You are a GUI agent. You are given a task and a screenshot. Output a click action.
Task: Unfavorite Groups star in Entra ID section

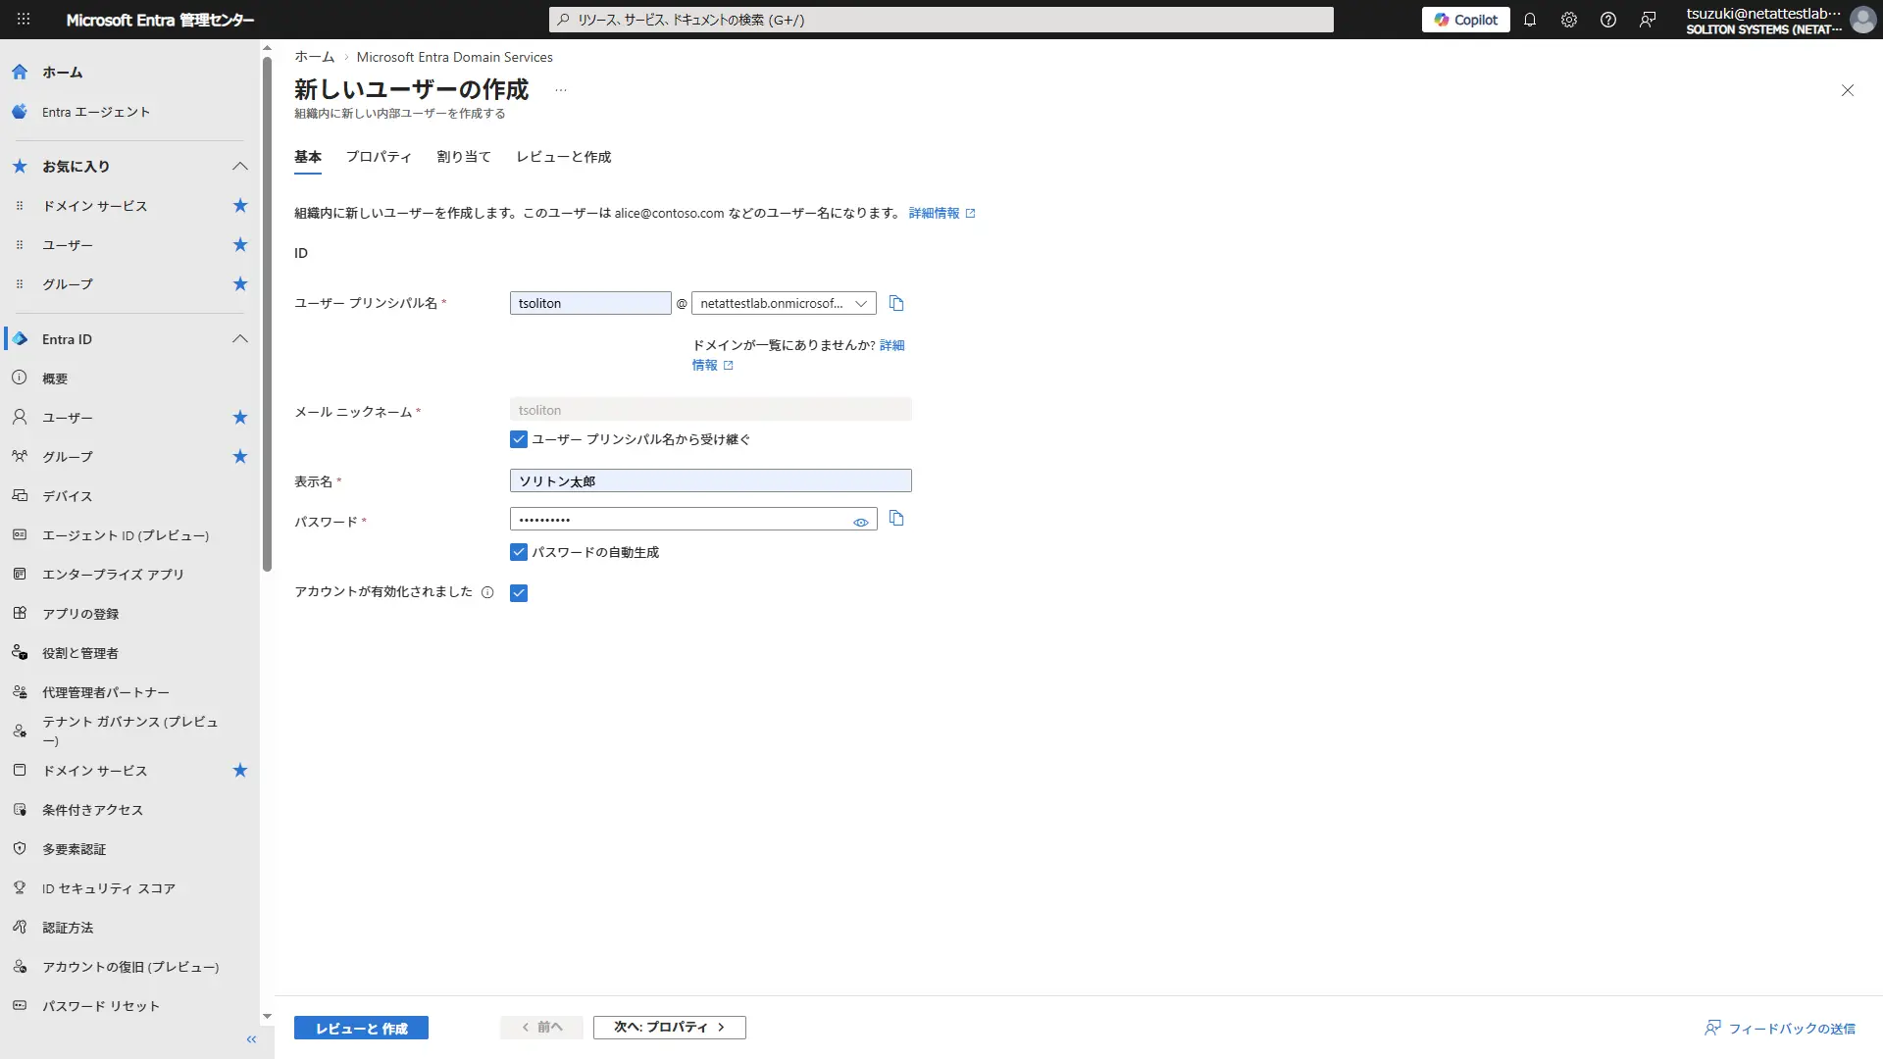240,456
